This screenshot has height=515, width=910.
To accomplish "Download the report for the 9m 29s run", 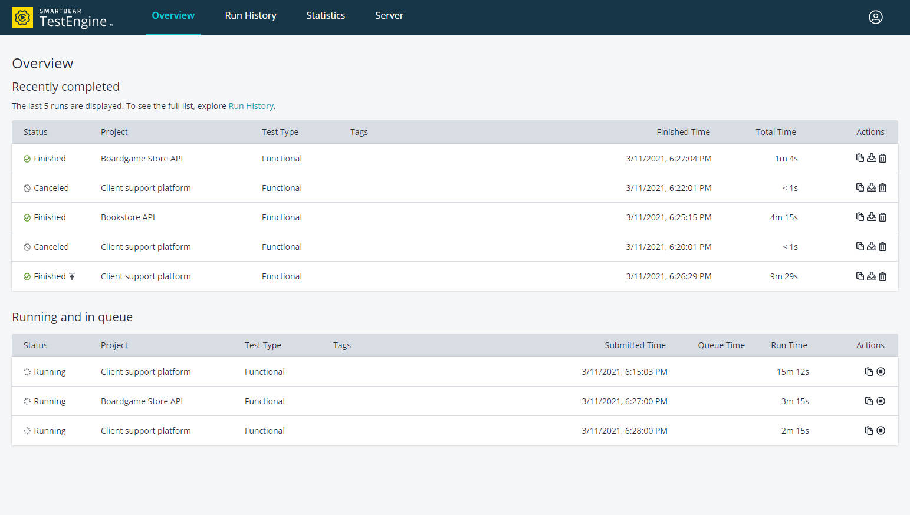I will (x=871, y=276).
